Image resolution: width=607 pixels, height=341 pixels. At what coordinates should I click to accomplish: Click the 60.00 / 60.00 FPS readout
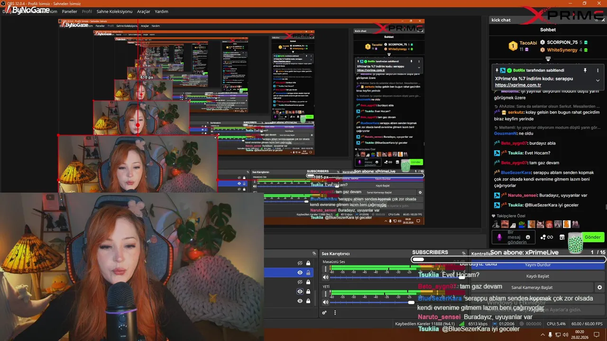coord(587,324)
